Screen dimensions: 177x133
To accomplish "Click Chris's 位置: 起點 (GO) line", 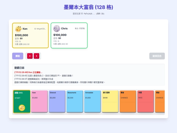I will coord(61,44).
